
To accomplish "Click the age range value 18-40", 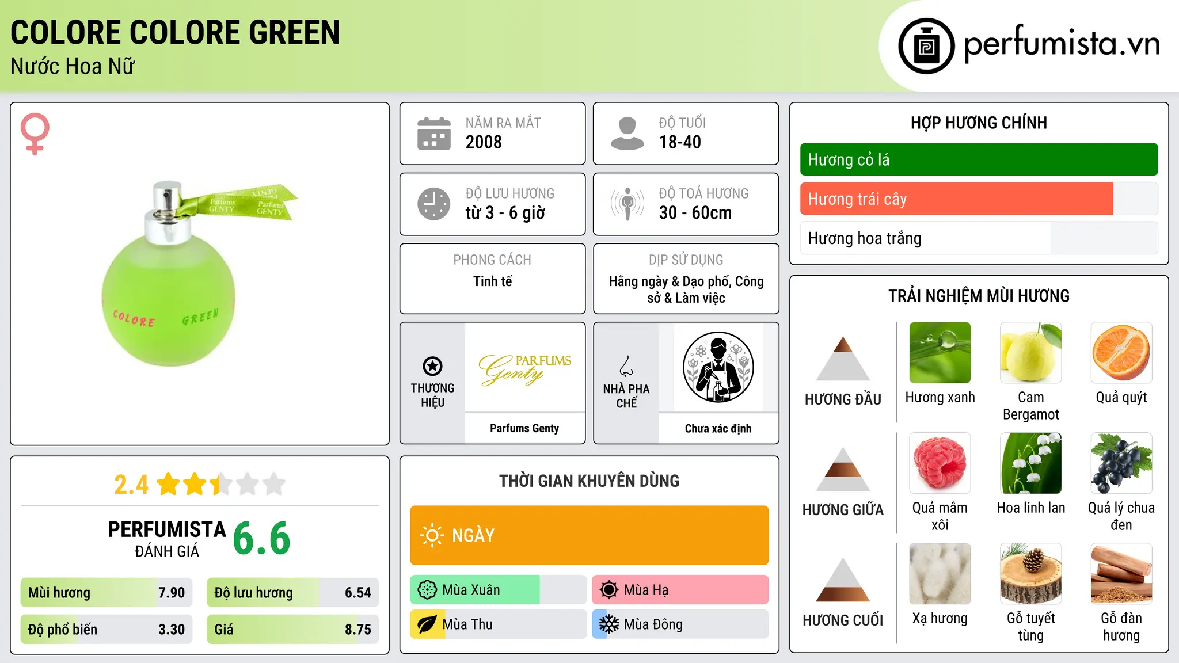I will pos(680,142).
